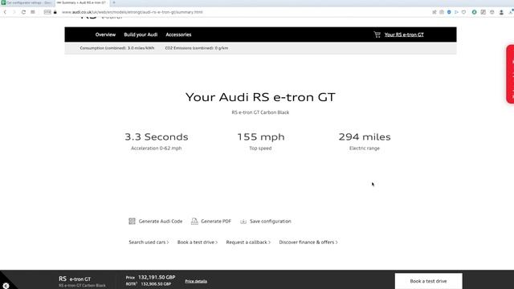Click Save configuration text

[270, 222]
